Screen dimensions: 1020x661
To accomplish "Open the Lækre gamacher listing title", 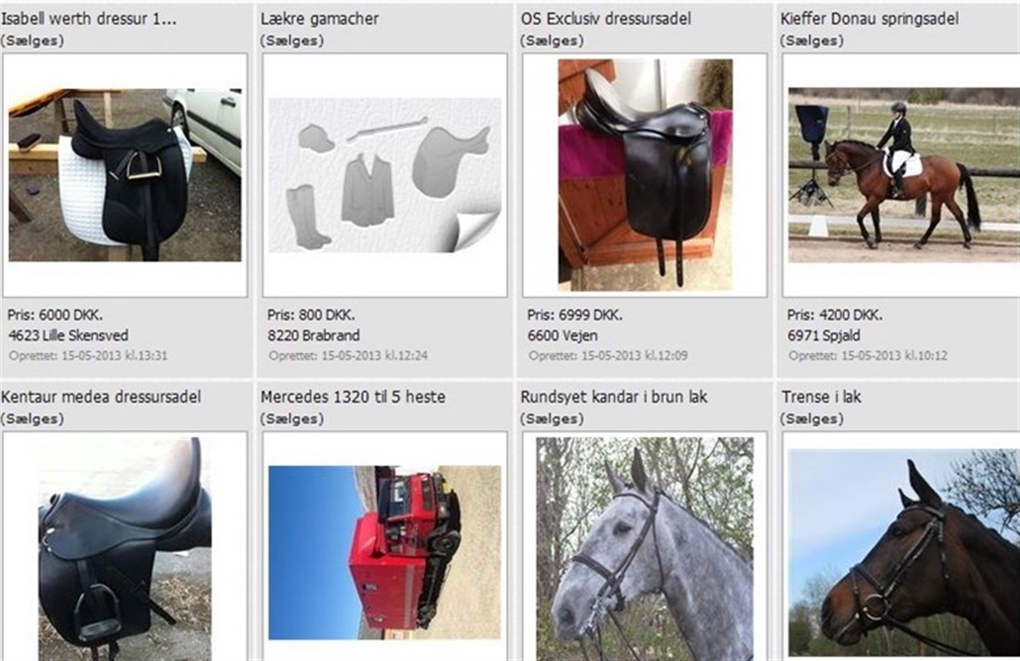I will 320,19.
